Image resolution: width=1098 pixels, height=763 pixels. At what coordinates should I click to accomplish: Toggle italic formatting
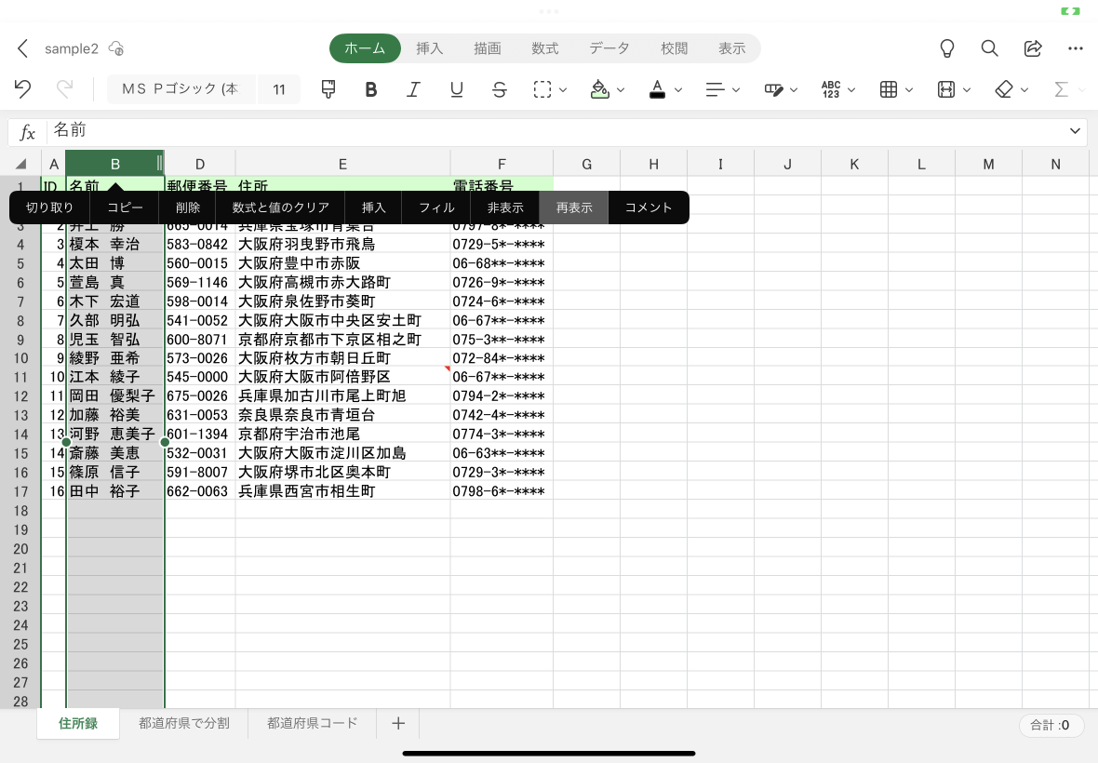pos(414,89)
